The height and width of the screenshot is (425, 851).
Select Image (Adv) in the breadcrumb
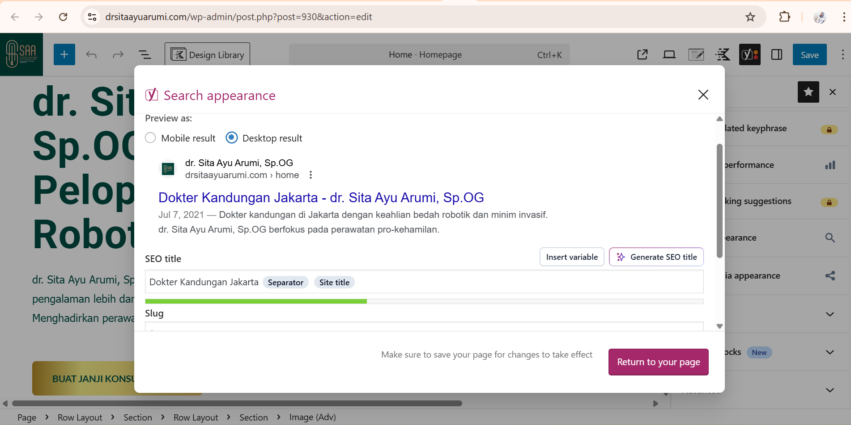(x=312, y=417)
